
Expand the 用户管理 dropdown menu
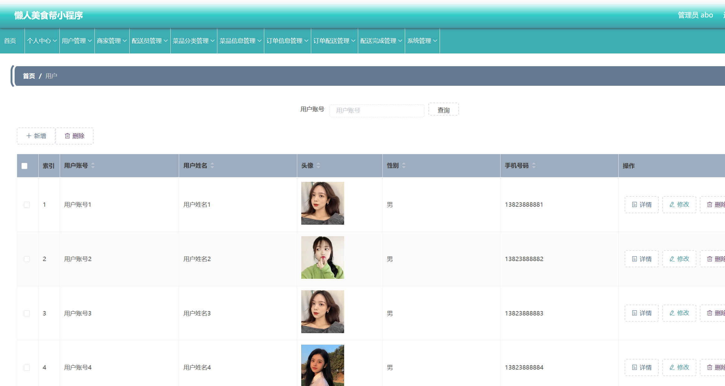(x=77, y=41)
